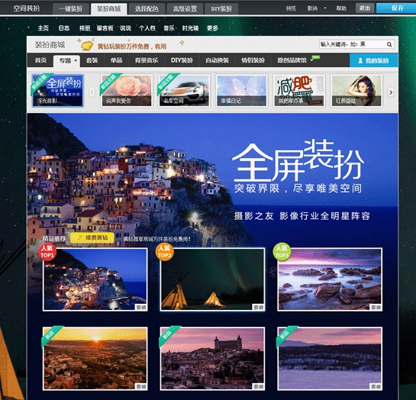Expand the 原创品牌馆 dropdown arrow
This screenshot has height=400, width=416.
tap(311, 60)
